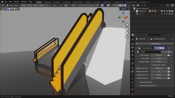Switch to the Geometry Nodes workspace tab

131,2
